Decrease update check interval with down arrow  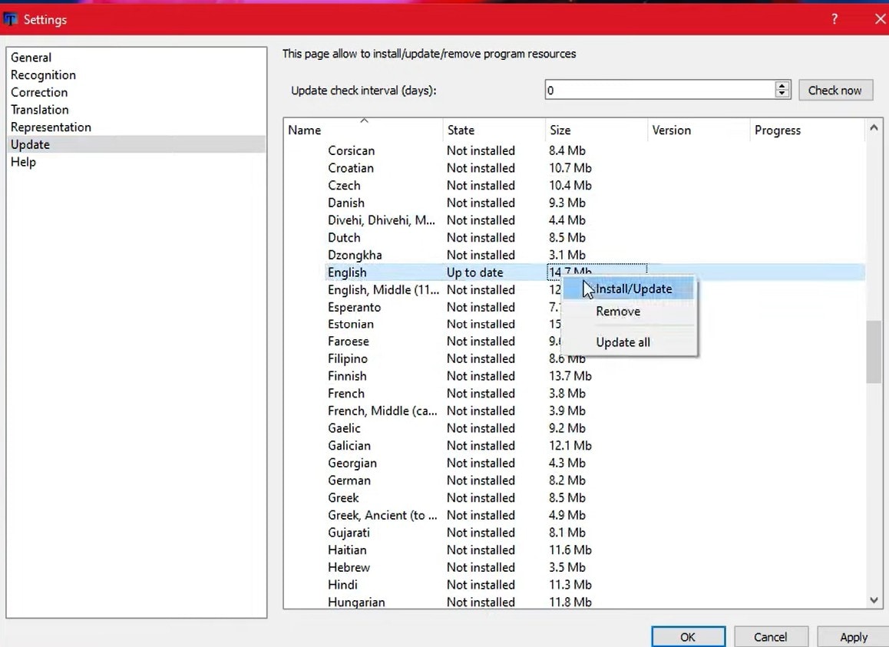[x=782, y=94]
